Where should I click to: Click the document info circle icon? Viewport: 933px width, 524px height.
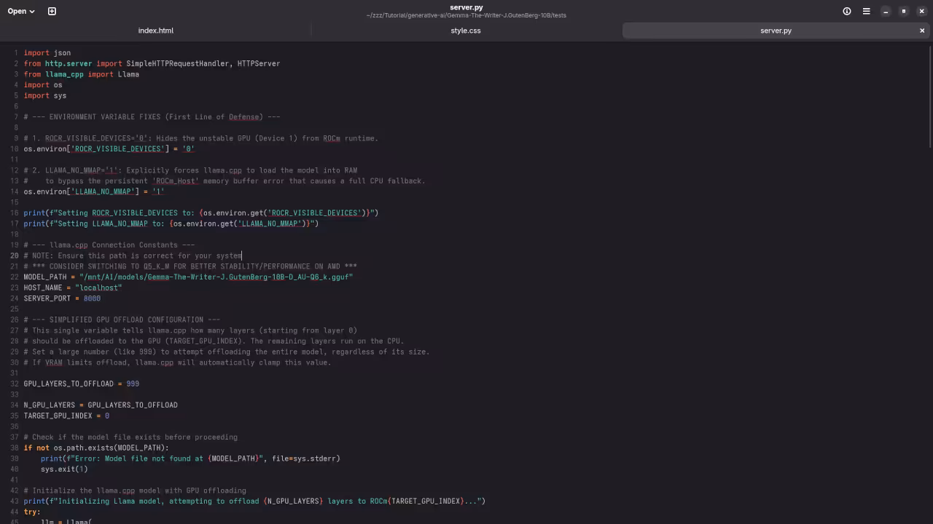coord(846,11)
